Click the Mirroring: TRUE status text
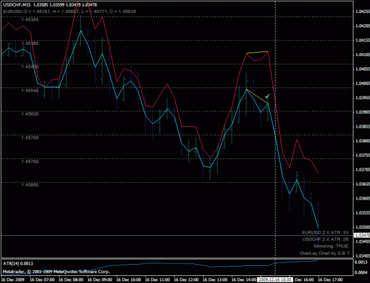This screenshot has width=370, height=283. pos(332,246)
